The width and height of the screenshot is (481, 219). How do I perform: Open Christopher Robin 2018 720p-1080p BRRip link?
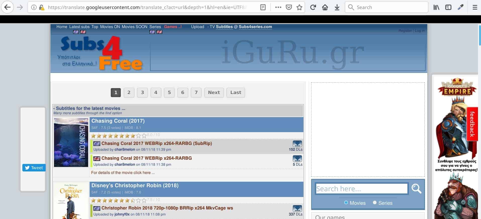[x=167, y=208]
